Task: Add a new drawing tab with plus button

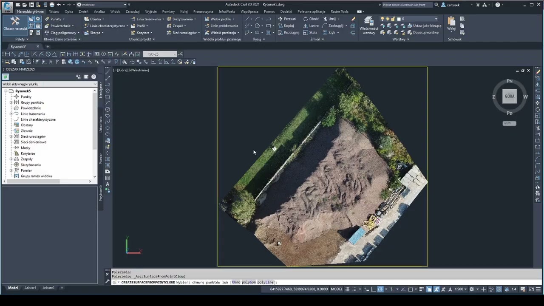Action: pyautogui.click(x=48, y=46)
